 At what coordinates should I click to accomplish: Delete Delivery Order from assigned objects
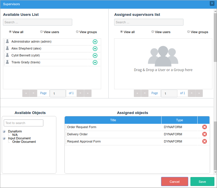[x=204, y=134]
